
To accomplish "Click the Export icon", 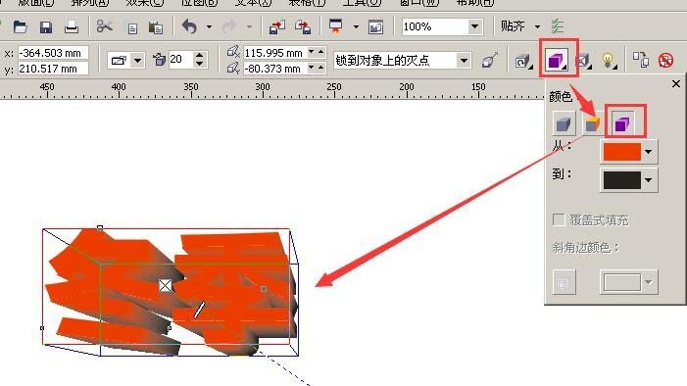I will point(303,26).
